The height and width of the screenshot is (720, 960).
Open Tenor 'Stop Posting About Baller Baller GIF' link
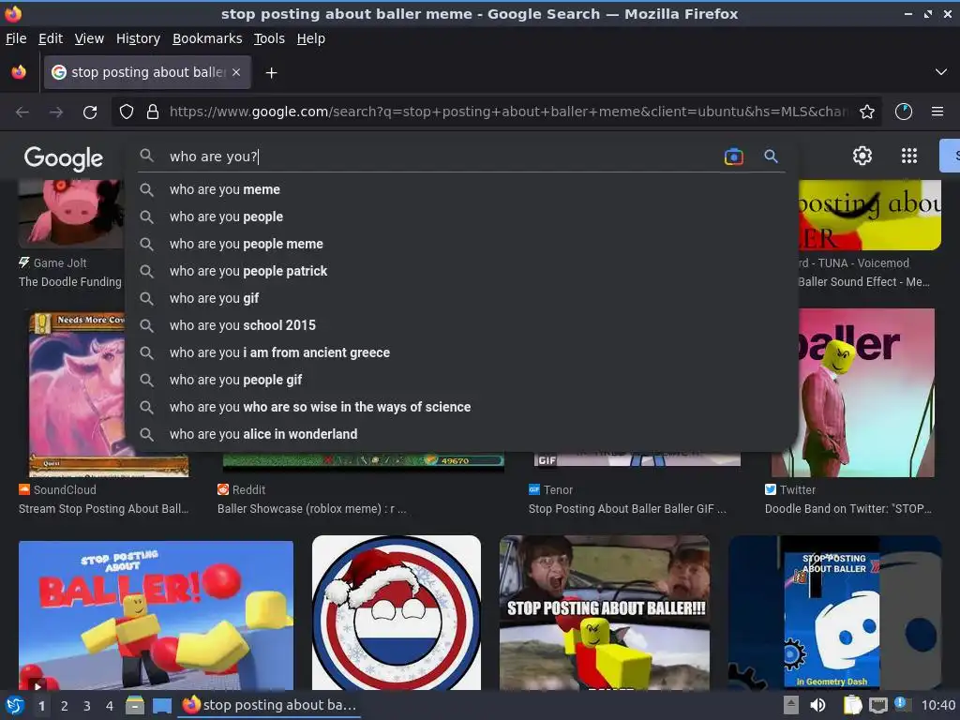pos(627,509)
